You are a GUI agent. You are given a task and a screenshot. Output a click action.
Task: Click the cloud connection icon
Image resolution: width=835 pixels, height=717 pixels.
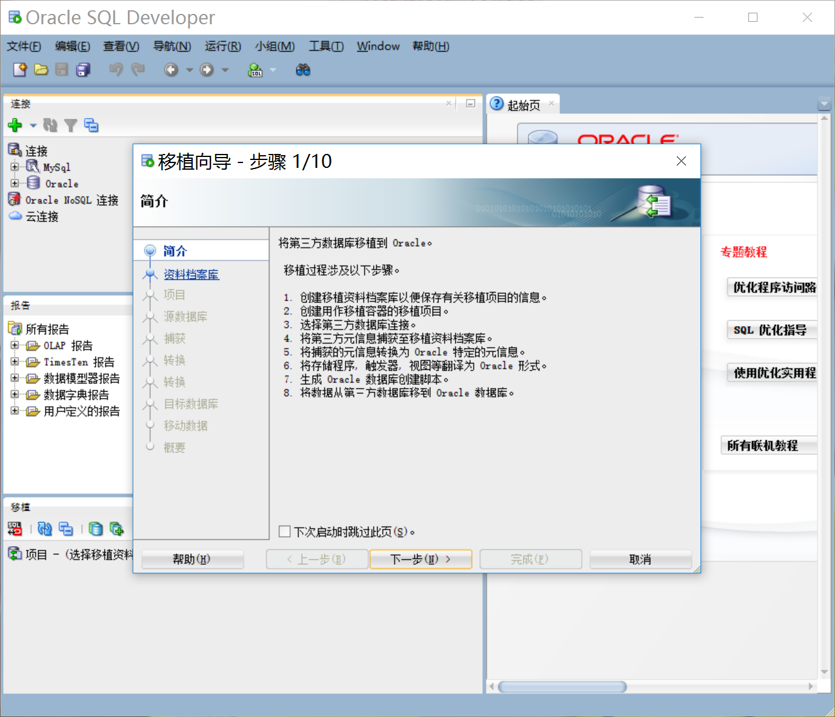(15, 216)
